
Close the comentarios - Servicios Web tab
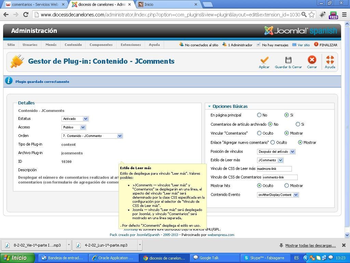coord(63,4)
